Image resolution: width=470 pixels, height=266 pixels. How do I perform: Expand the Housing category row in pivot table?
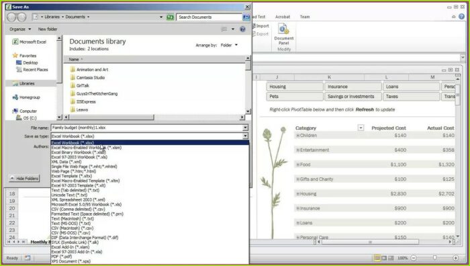(x=298, y=194)
